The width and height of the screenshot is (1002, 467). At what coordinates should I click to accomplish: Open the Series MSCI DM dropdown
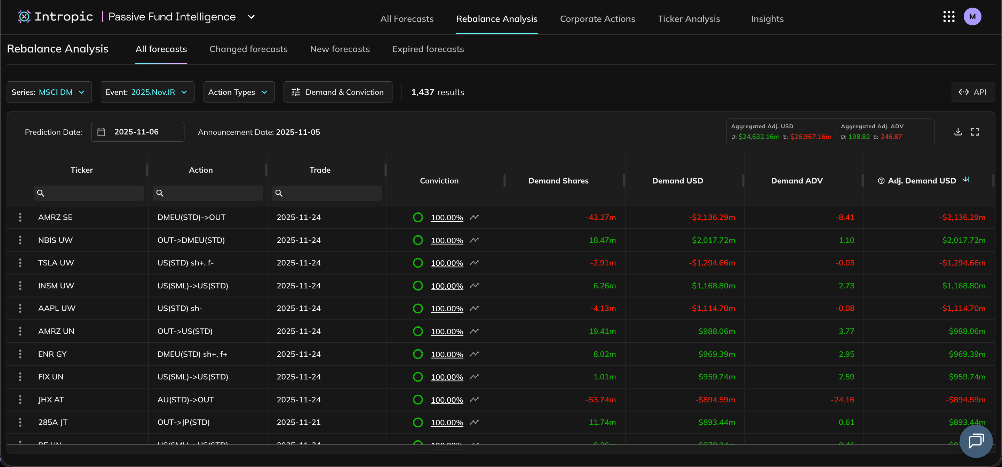click(49, 92)
